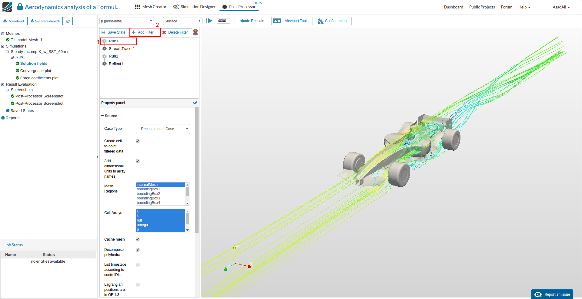The height and width of the screenshot is (299, 582).
Task: Toggle the eye icon of the bold Run1 entry
Action: click(x=104, y=41)
